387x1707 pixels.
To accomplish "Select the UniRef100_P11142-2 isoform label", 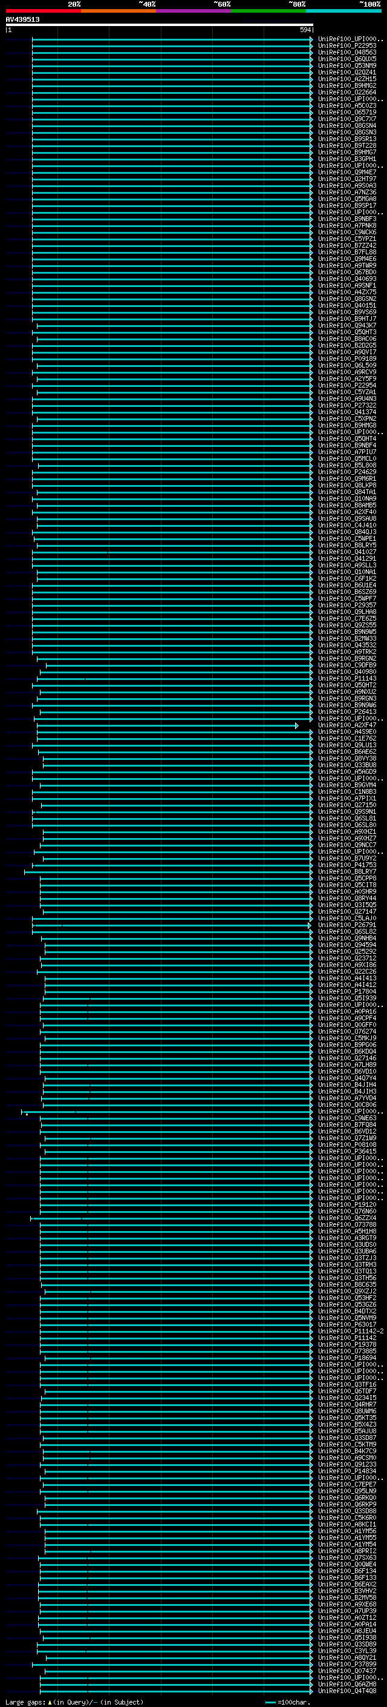I will (x=351, y=1332).
